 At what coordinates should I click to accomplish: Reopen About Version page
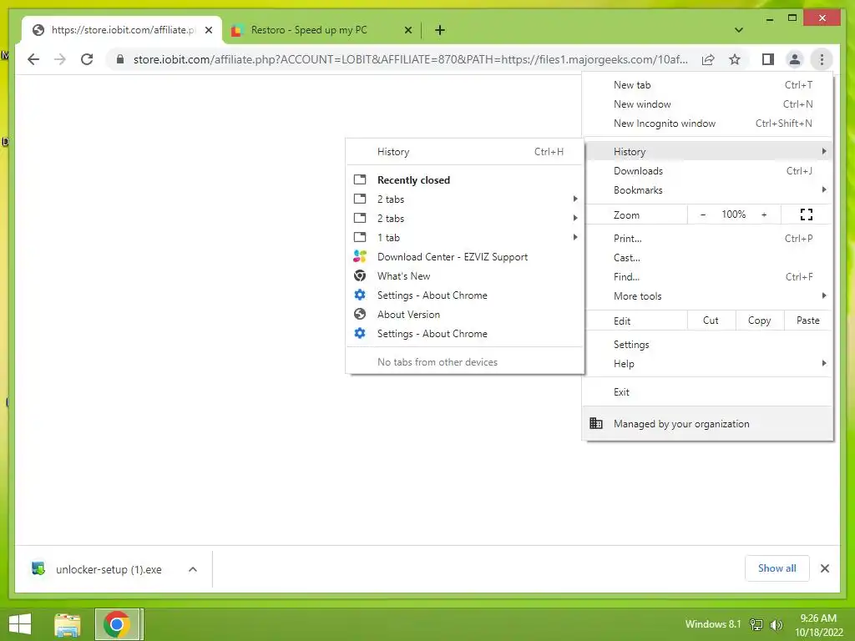[x=465, y=314]
